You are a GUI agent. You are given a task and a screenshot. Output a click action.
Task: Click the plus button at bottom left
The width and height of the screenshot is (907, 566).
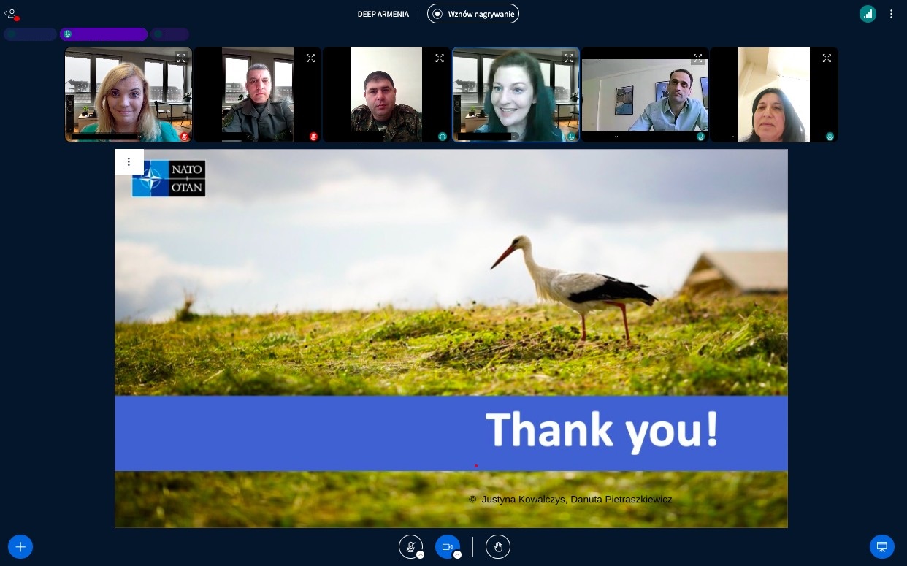point(20,546)
